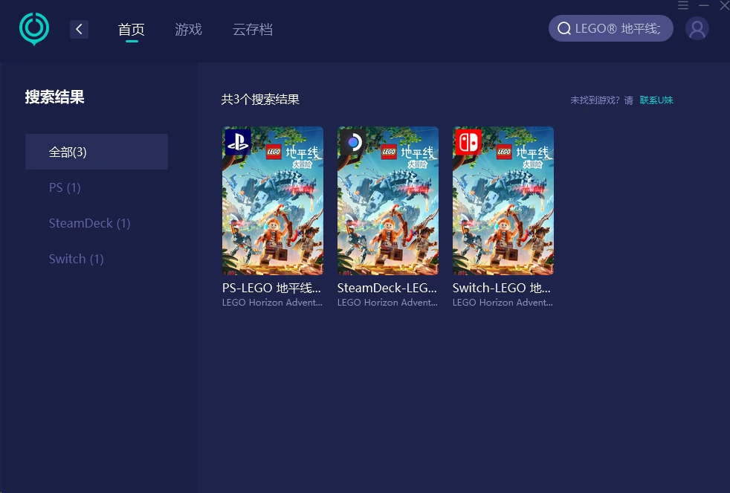
Task: Click the PlayStation badge on the first cover
Action: tap(238, 142)
